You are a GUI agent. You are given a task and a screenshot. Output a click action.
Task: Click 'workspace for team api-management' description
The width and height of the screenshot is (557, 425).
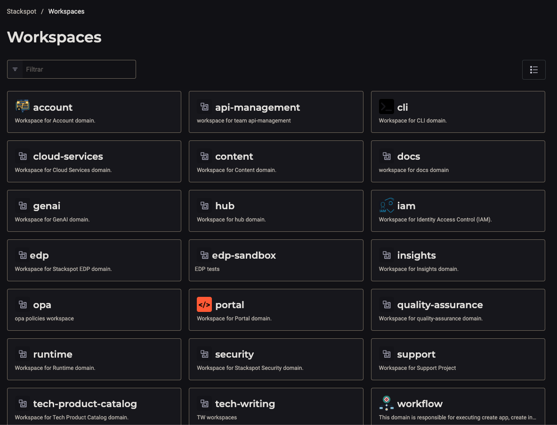tap(244, 121)
